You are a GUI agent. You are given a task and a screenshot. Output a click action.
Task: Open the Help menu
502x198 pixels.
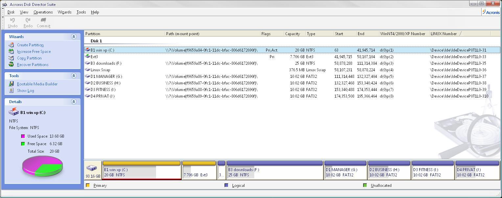[x=95, y=12]
